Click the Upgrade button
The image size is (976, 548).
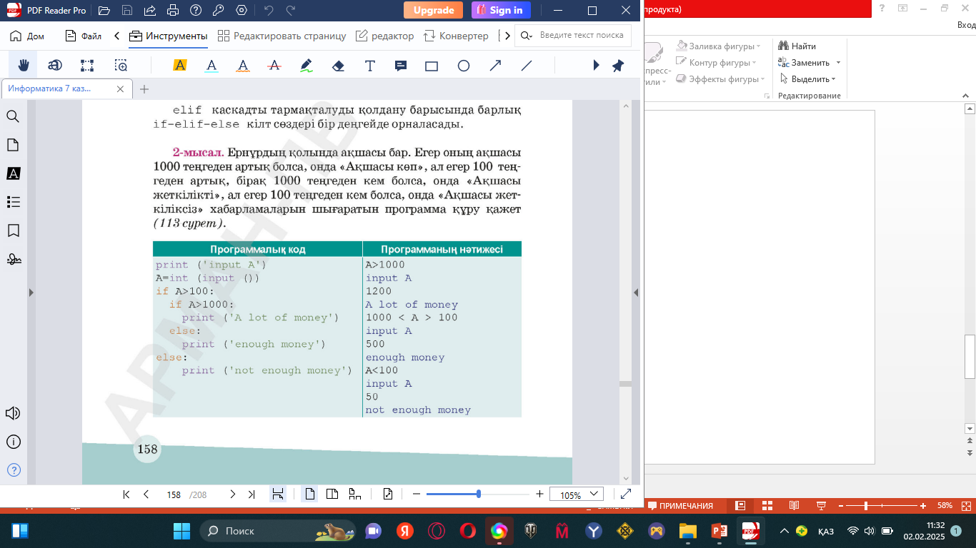(433, 10)
